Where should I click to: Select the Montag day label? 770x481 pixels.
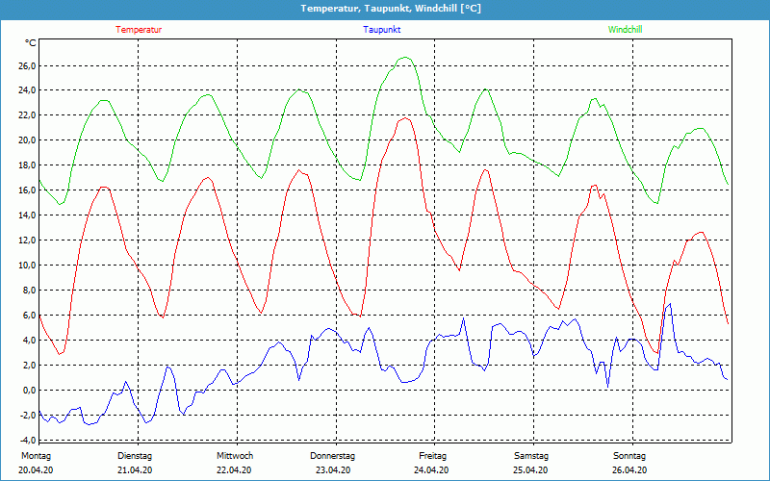pyautogui.click(x=36, y=456)
